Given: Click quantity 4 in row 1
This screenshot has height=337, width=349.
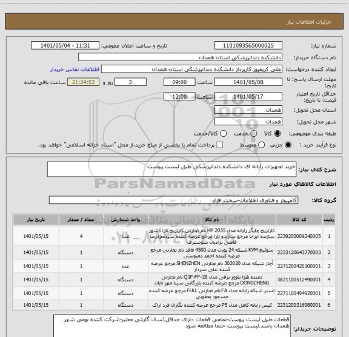Looking at the screenshot, I should click(x=81, y=236).
